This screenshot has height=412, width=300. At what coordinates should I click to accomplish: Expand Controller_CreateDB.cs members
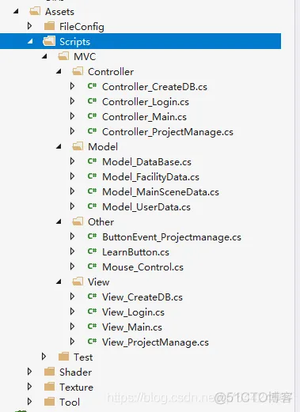click(x=72, y=86)
